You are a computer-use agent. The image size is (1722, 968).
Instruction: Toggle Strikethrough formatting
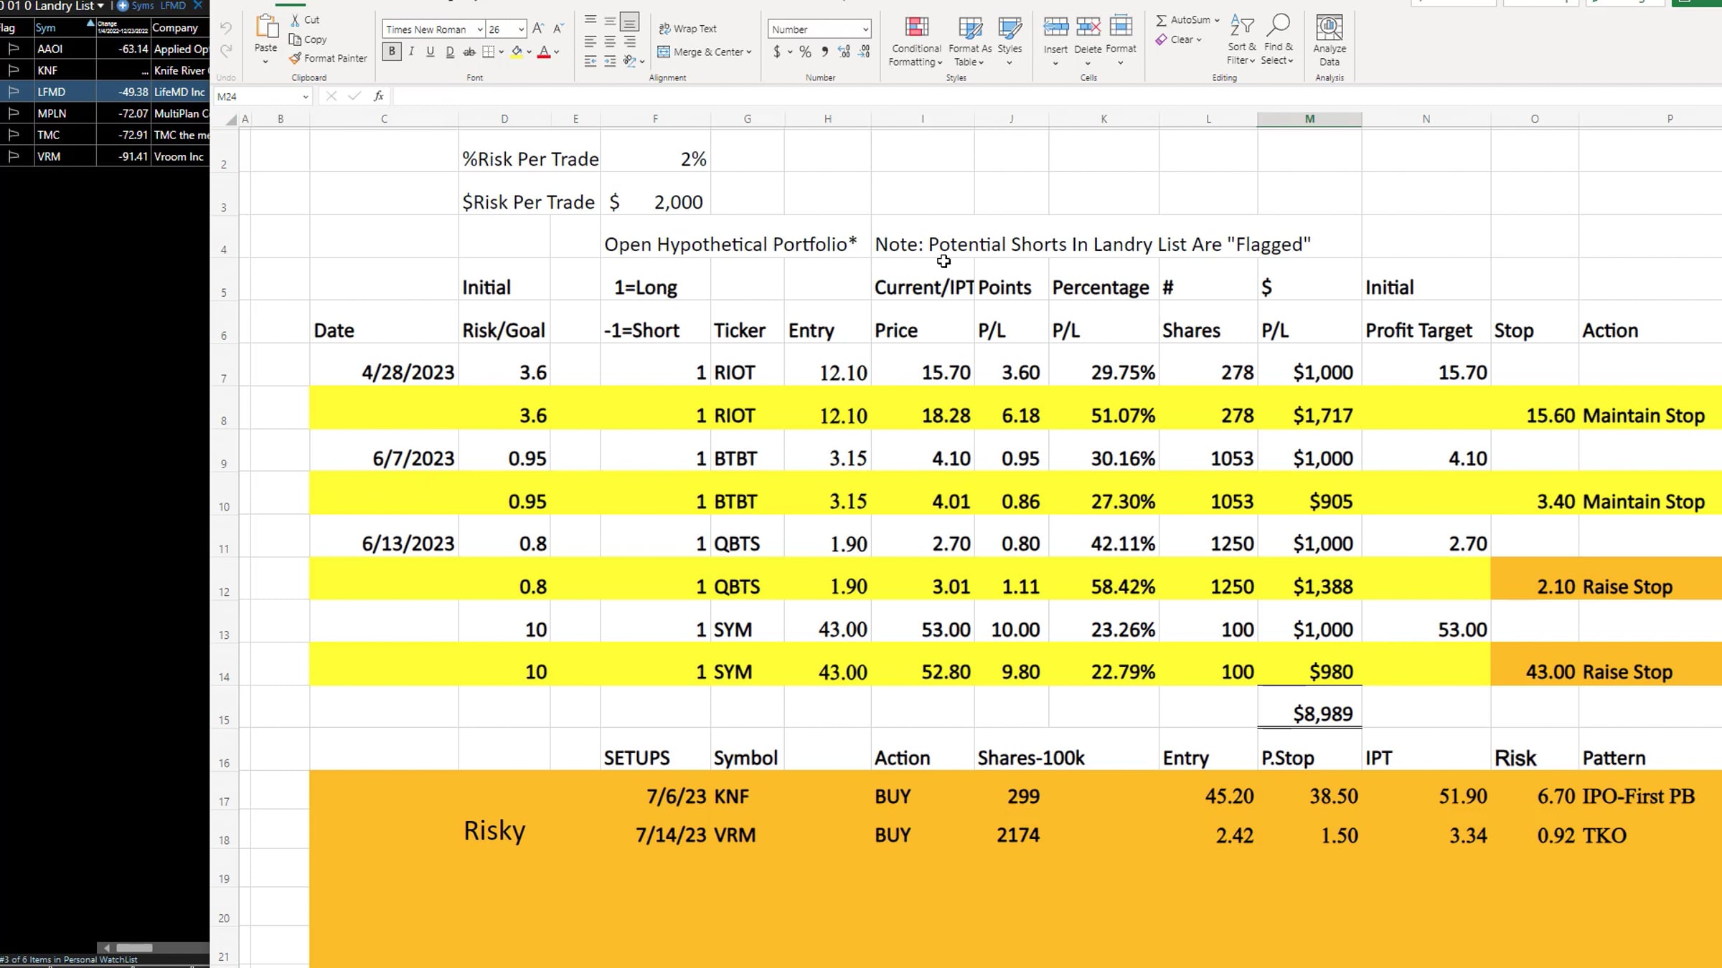coord(469,52)
